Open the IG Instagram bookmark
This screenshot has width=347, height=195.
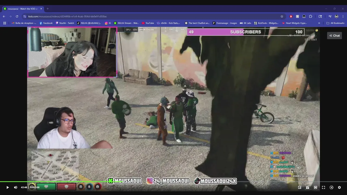[x=108, y=23]
